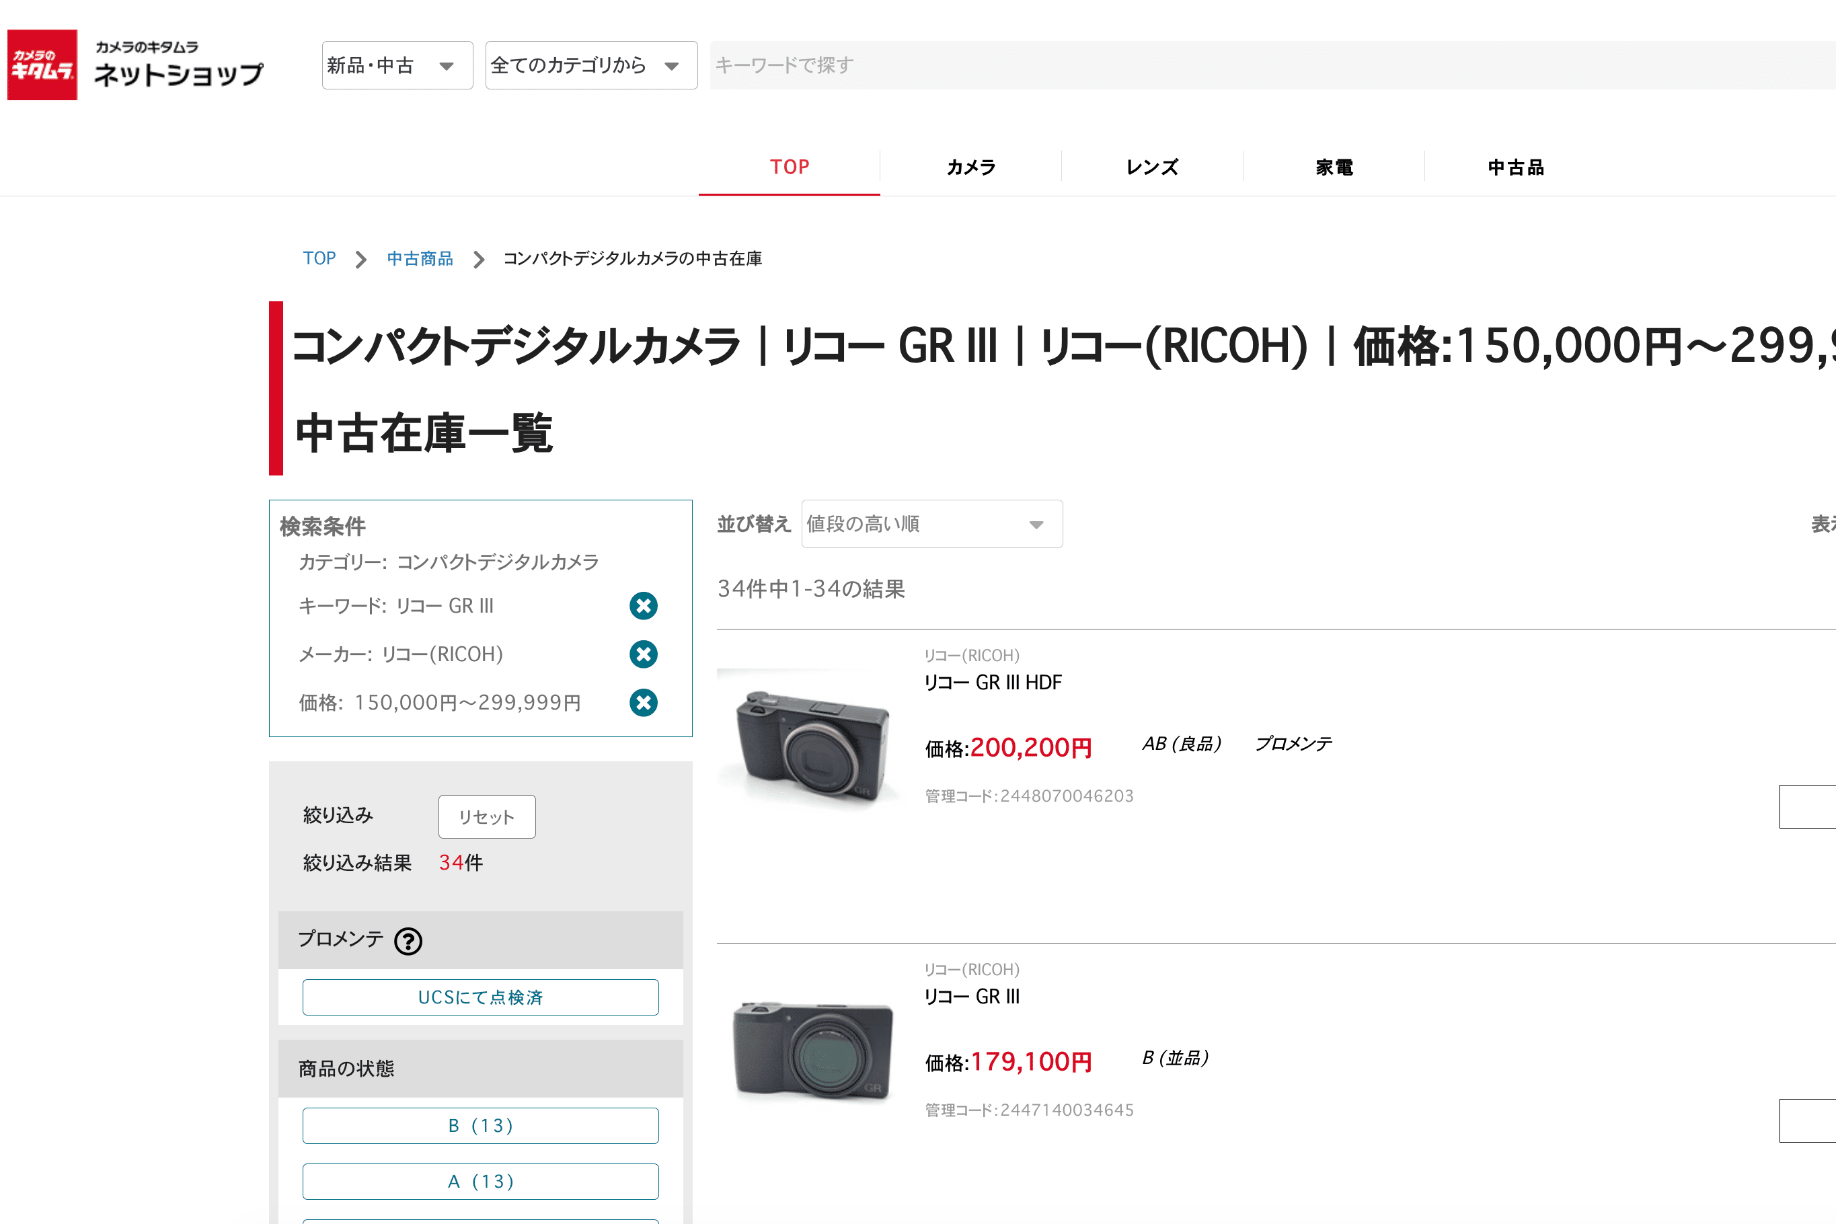Open the プロメンテ help question icon
The height and width of the screenshot is (1224, 1836).
(x=409, y=941)
